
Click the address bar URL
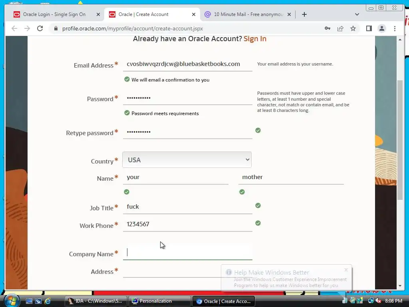133,28
